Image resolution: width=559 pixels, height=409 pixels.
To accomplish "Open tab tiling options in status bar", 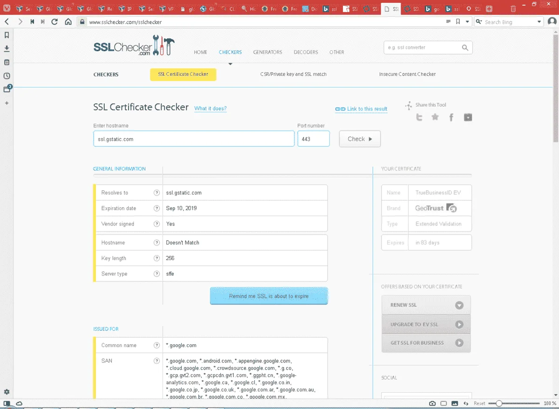I will point(443,403).
